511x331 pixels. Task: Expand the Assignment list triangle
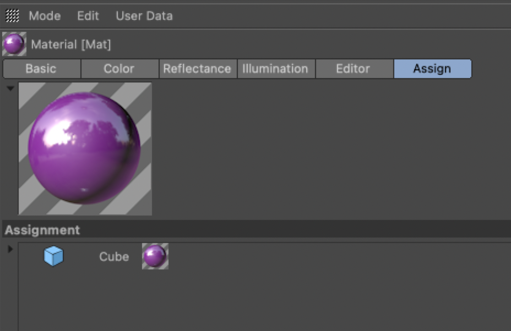pyautogui.click(x=10, y=249)
